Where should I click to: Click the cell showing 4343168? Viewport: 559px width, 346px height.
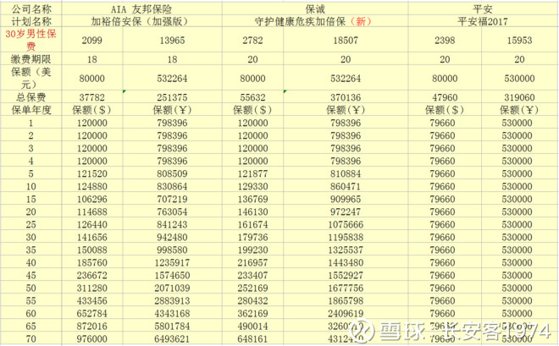click(x=172, y=314)
